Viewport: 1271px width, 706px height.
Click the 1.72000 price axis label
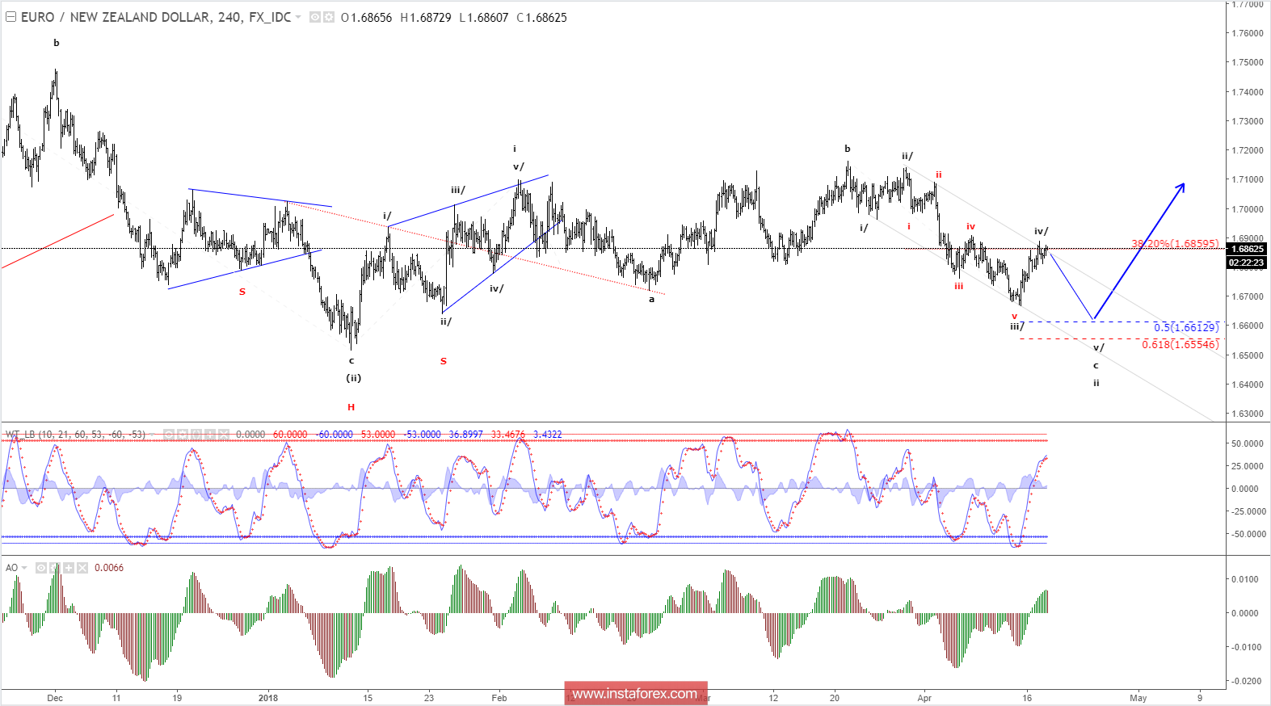tap(1248, 150)
